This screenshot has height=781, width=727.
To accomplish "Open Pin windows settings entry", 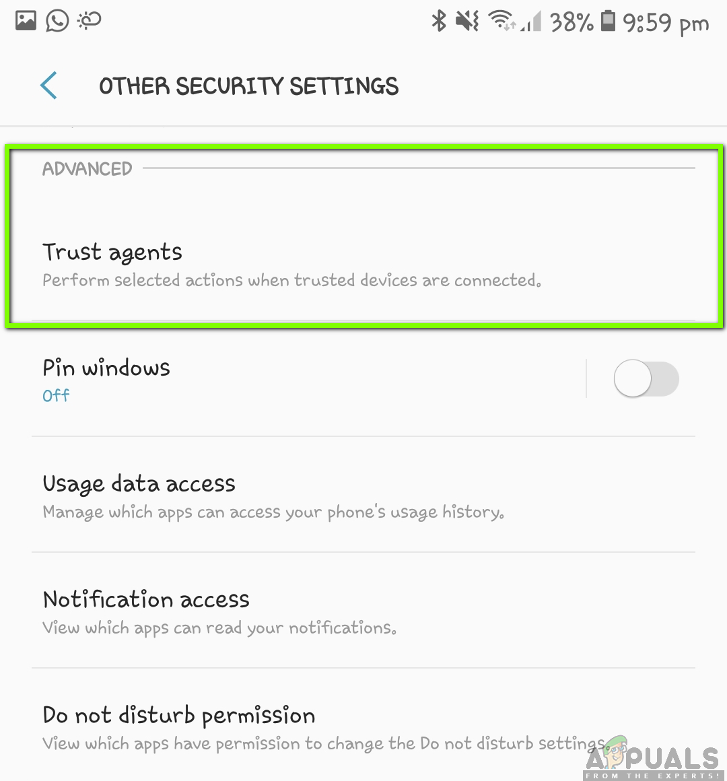I will click(309, 379).
